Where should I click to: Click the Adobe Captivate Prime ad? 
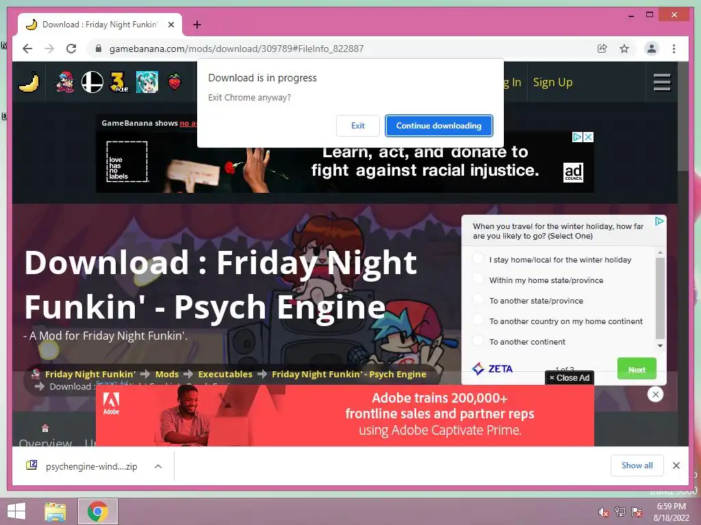(345, 415)
